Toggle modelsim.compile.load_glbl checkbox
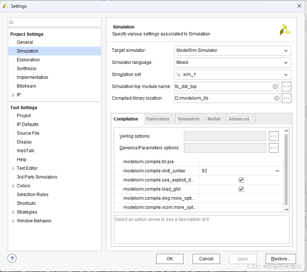Viewport: 307px width, 272px height. [241, 189]
